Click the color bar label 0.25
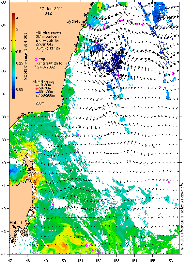 20,63
